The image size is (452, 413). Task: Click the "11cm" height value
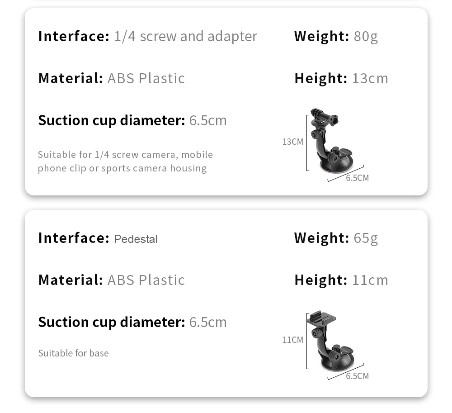click(x=370, y=280)
